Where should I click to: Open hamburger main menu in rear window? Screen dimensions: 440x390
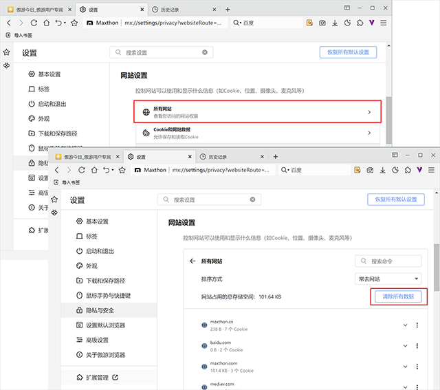click(384, 23)
